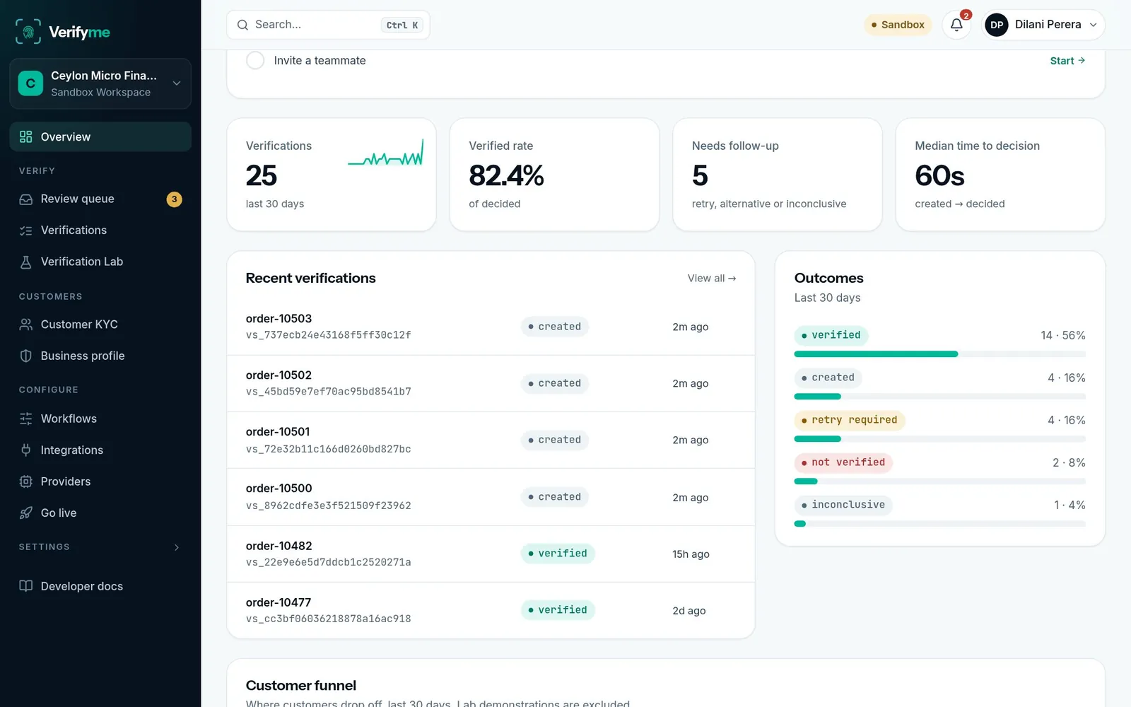
Task: Click the Ctrl K shortcut hint
Action: [402, 25]
